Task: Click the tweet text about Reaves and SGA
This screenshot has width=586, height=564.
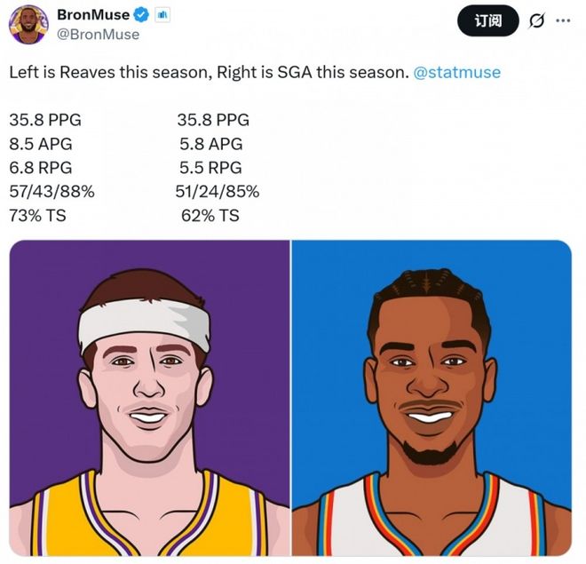Action: 210,72
